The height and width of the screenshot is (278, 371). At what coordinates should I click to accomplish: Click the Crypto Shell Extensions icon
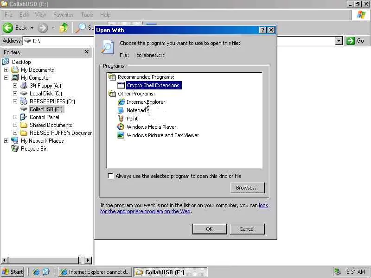pyautogui.click(x=121, y=85)
